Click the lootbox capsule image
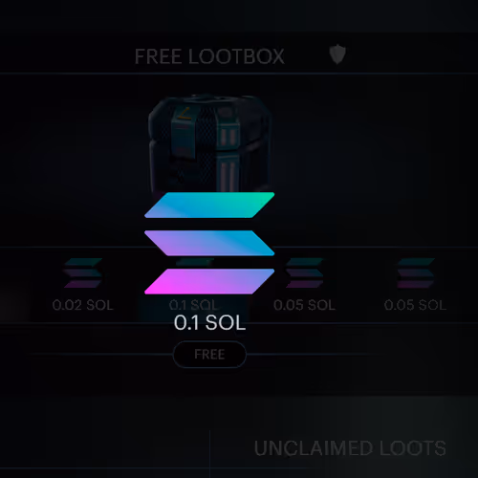Image resolution: width=478 pixels, height=478 pixels. click(x=209, y=143)
